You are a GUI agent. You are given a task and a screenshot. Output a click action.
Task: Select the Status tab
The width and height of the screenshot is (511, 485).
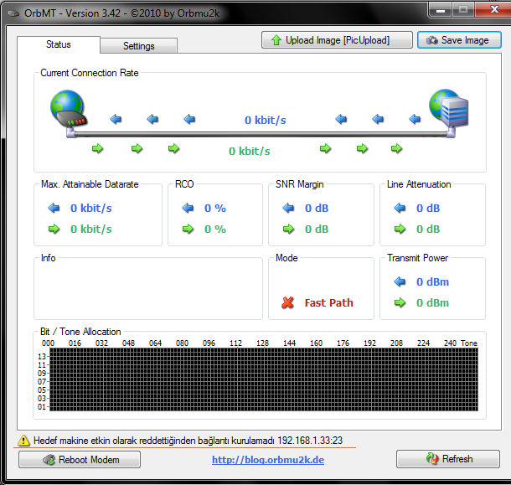[59, 44]
